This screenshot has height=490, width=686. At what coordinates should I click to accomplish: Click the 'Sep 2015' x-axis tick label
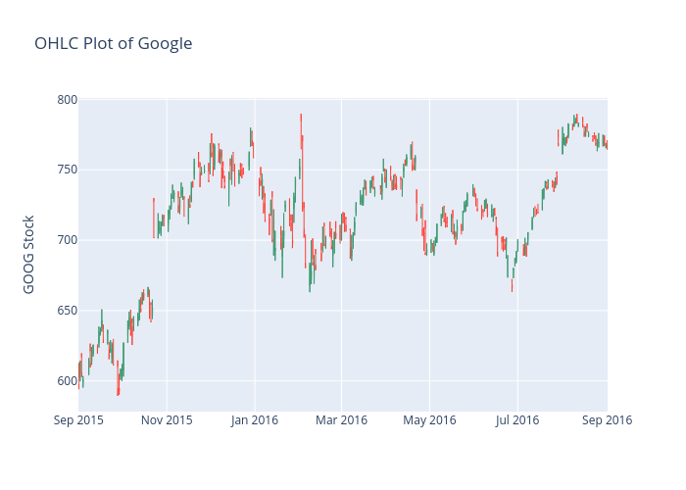click(79, 420)
